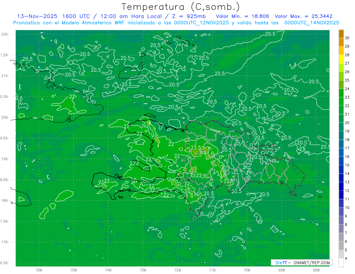Click the 'SisTT – ONAMET/REP.DOM.' credit box
355x274 pixels.
tap(301, 262)
